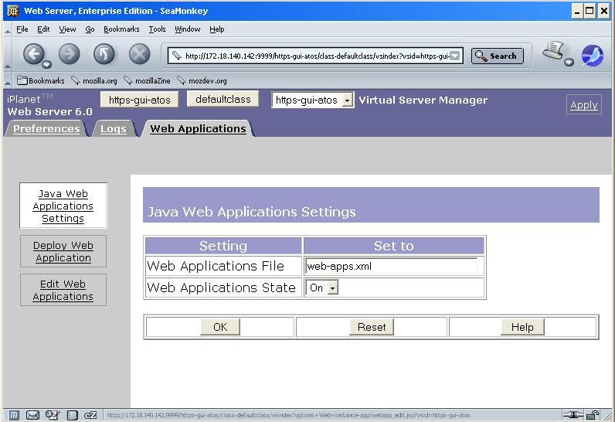The width and height of the screenshot is (615, 422).
Task: Open ChatZilla from the status bar icon
Action: pyautogui.click(x=90, y=415)
